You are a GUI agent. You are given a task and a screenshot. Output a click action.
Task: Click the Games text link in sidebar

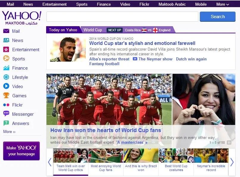pos(19,95)
